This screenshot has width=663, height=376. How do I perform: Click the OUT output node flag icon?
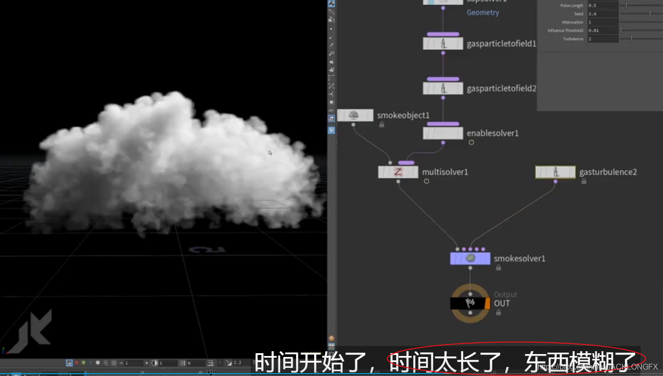[470, 303]
